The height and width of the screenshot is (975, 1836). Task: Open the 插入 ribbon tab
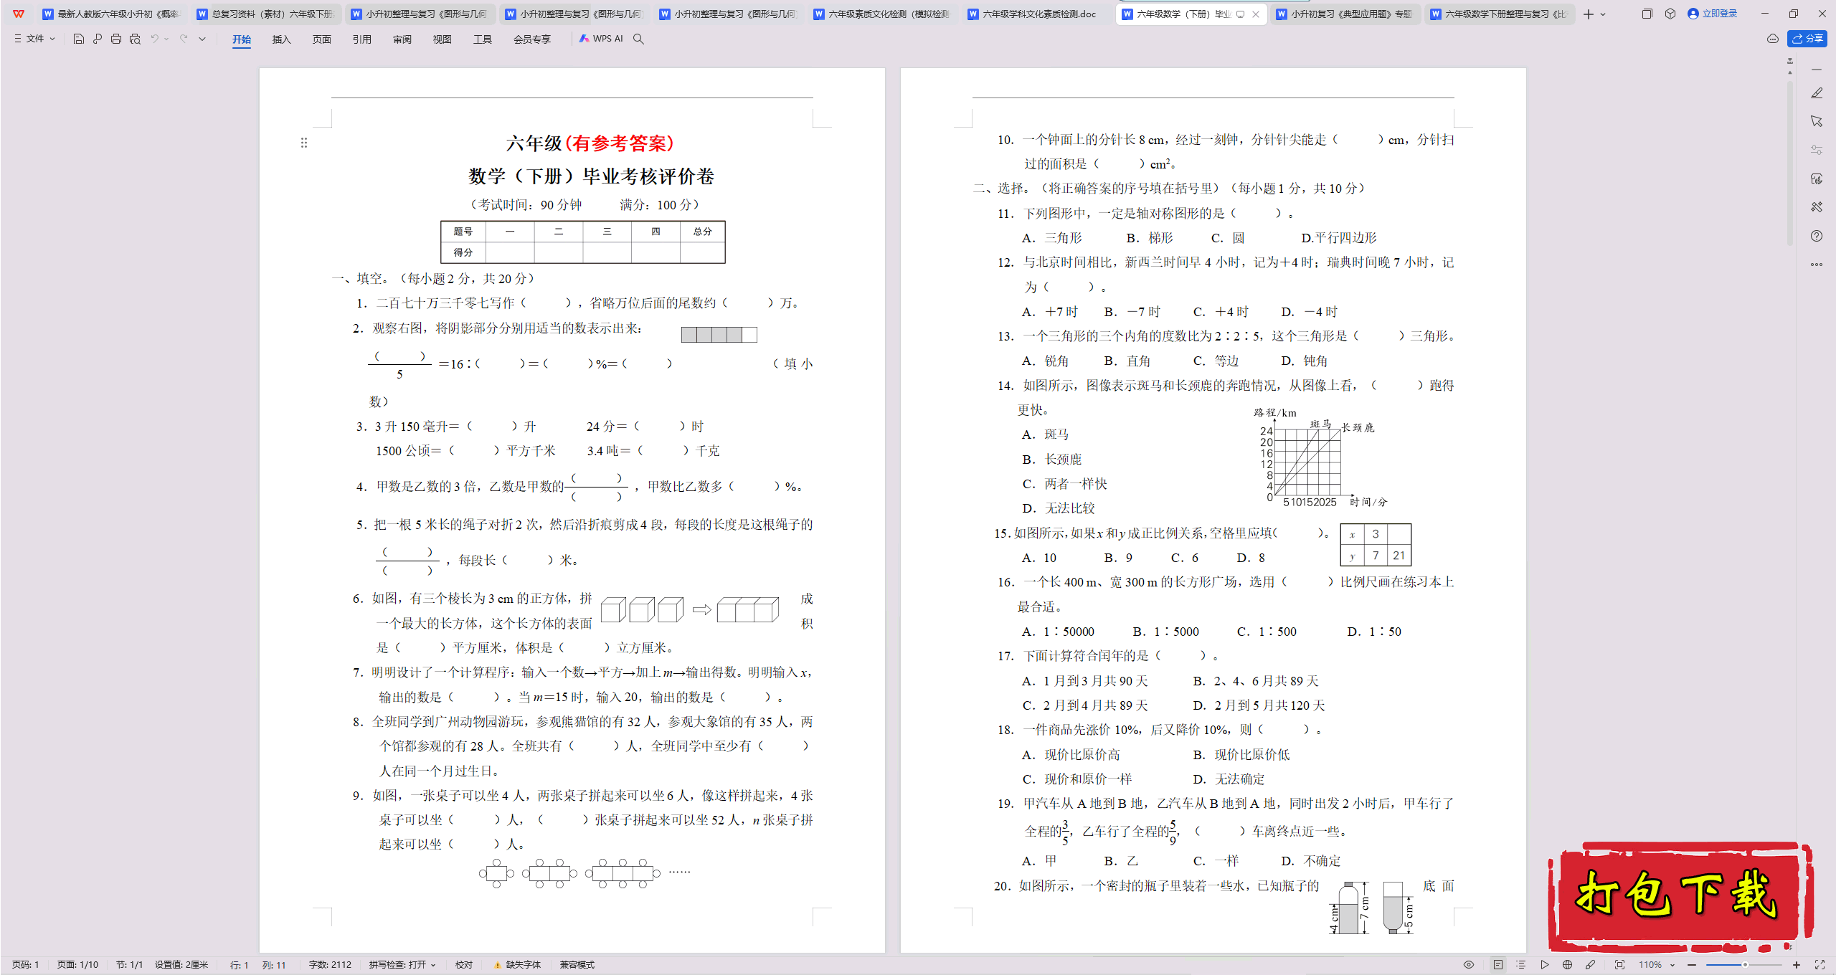[282, 39]
